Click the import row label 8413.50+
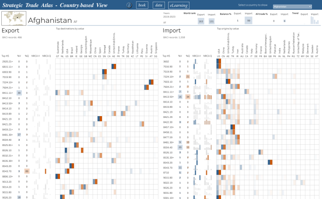This screenshot has width=322, height=199. click(x=169, y=96)
